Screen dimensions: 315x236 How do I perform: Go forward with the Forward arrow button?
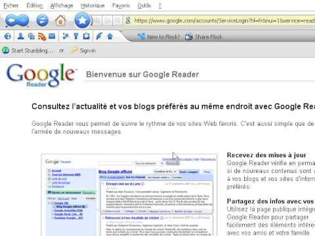24,20
